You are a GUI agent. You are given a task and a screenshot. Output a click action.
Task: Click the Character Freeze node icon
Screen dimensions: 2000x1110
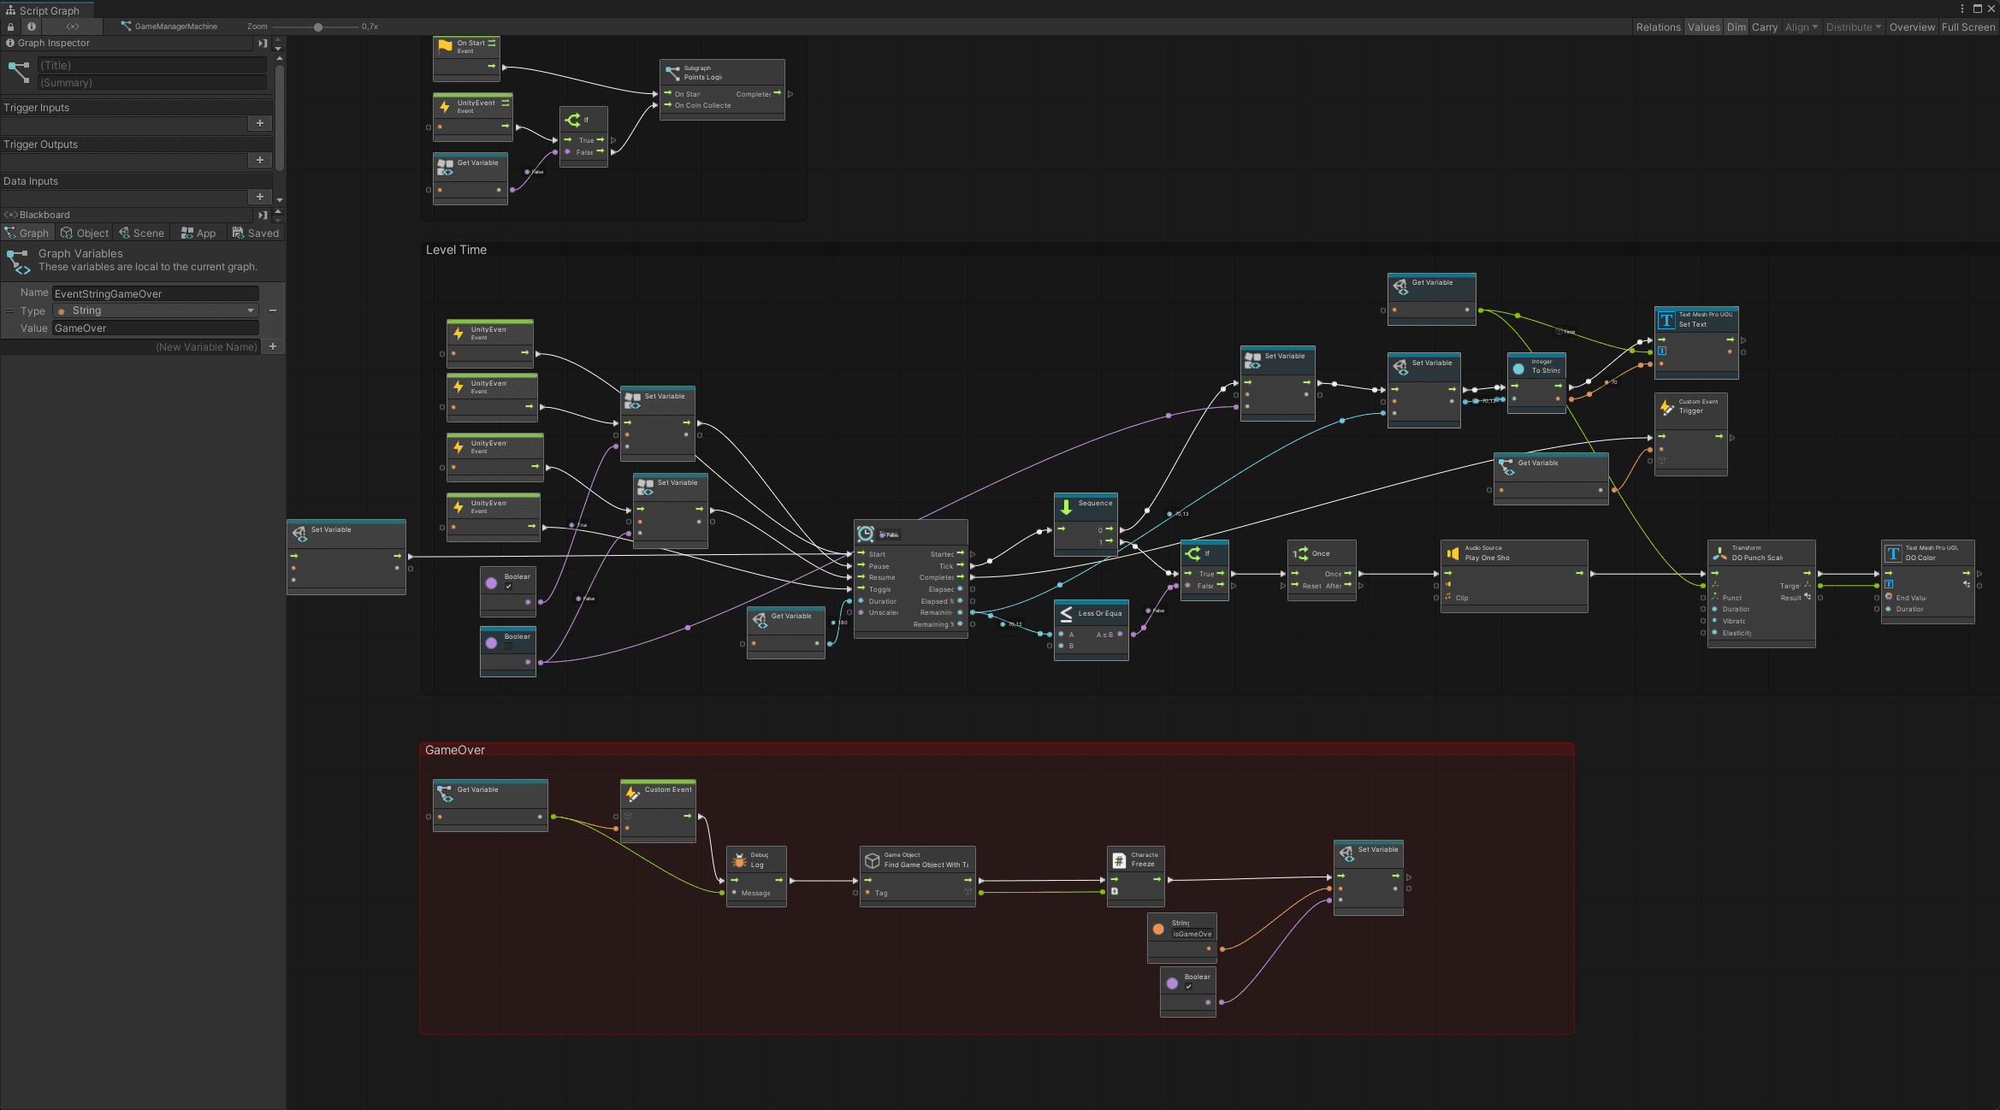pyautogui.click(x=1119, y=860)
